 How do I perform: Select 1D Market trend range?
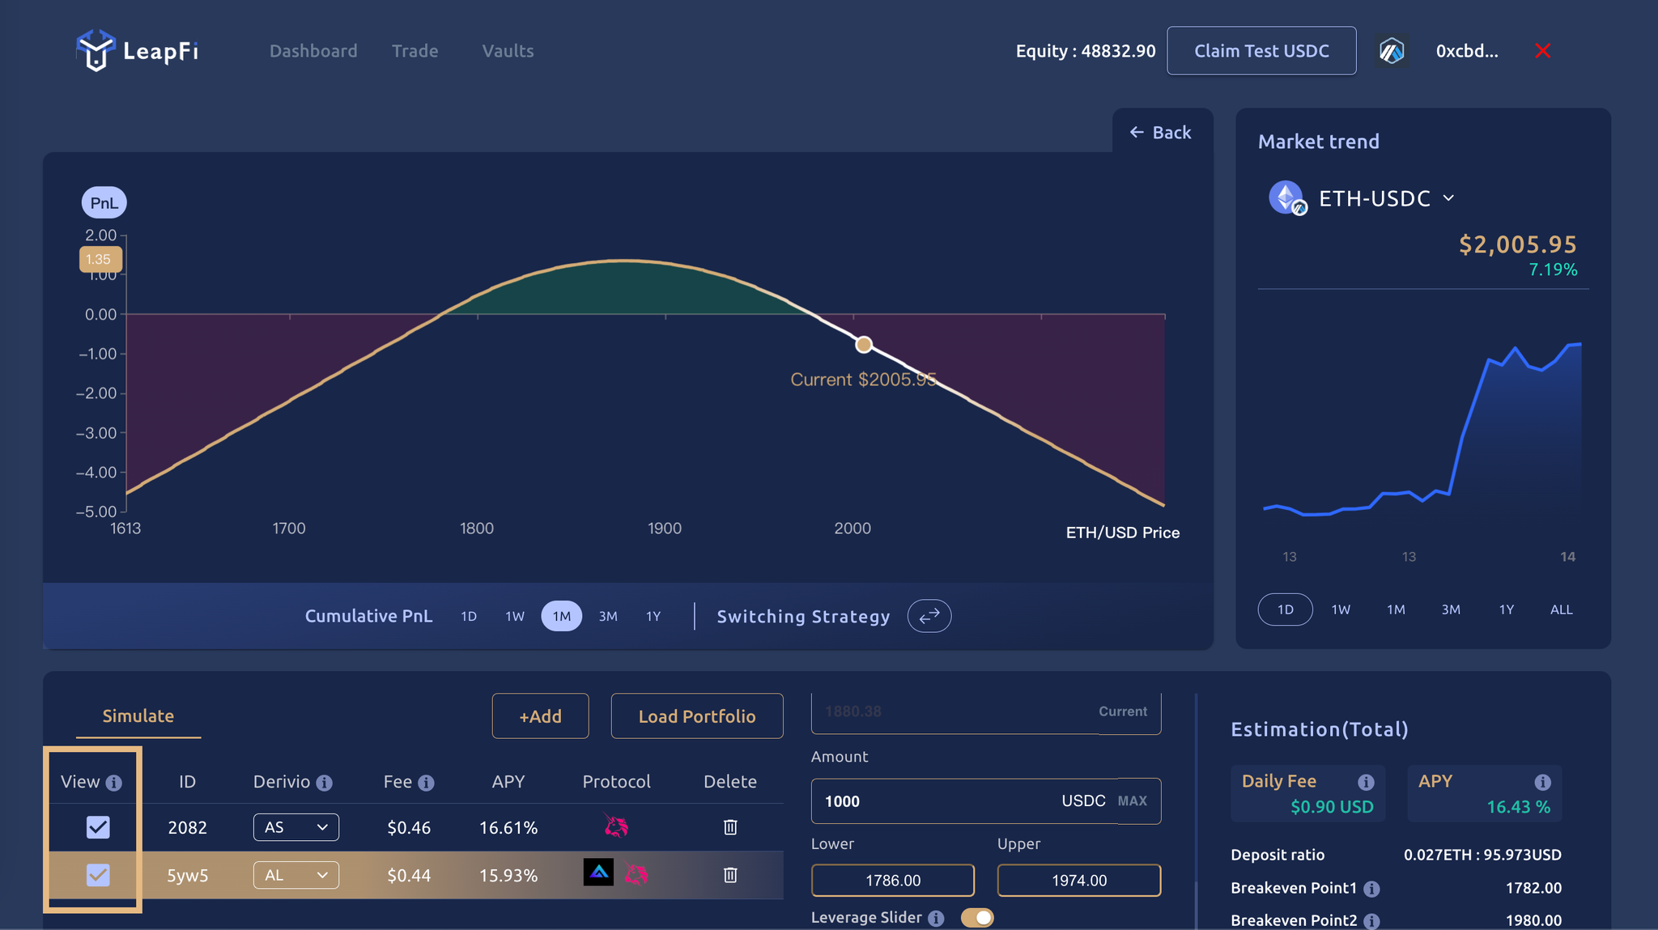click(1286, 609)
